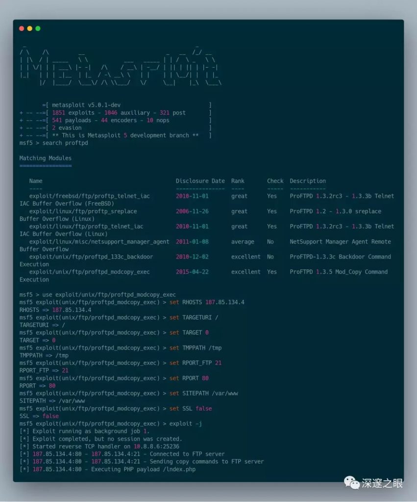Viewport: 417px width, 502px height.
Task: Select the 'metasploit v5.0.1-dev' version text
Action: (x=86, y=105)
